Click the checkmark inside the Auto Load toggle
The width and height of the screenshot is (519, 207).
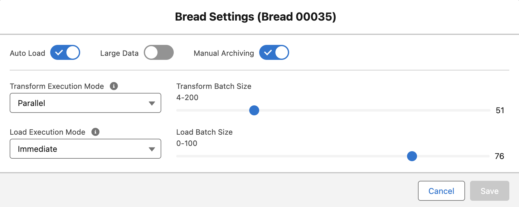click(59, 52)
